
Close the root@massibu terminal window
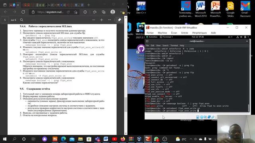click(247, 41)
